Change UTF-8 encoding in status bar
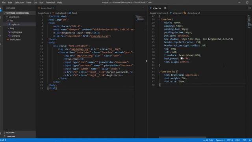Screen dimensions: 252x142 point(230,140)
